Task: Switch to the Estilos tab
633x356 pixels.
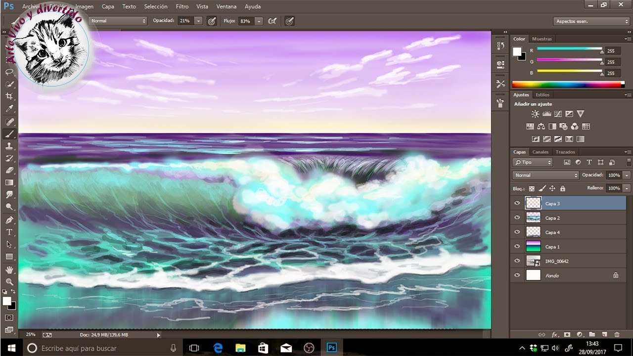Action: (543, 94)
